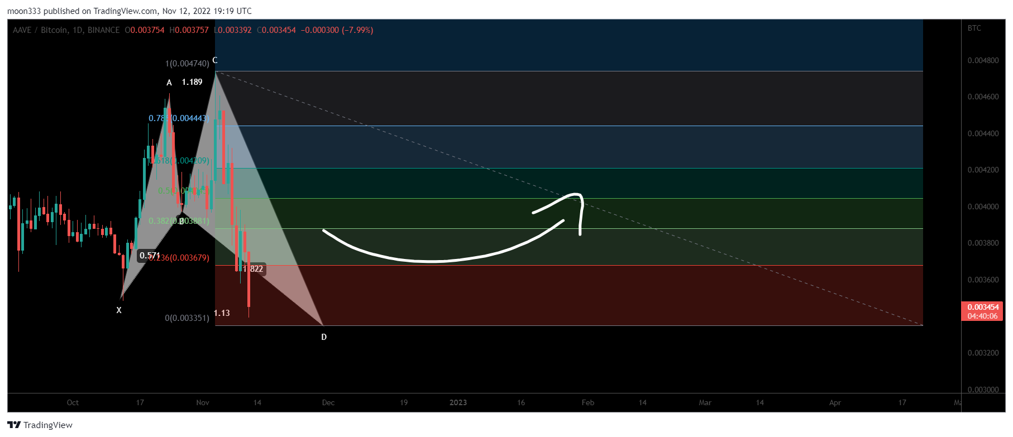1013x437 pixels.
Task: Click the -0.000300 (-7.99%) change value
Action: (337, 30)
